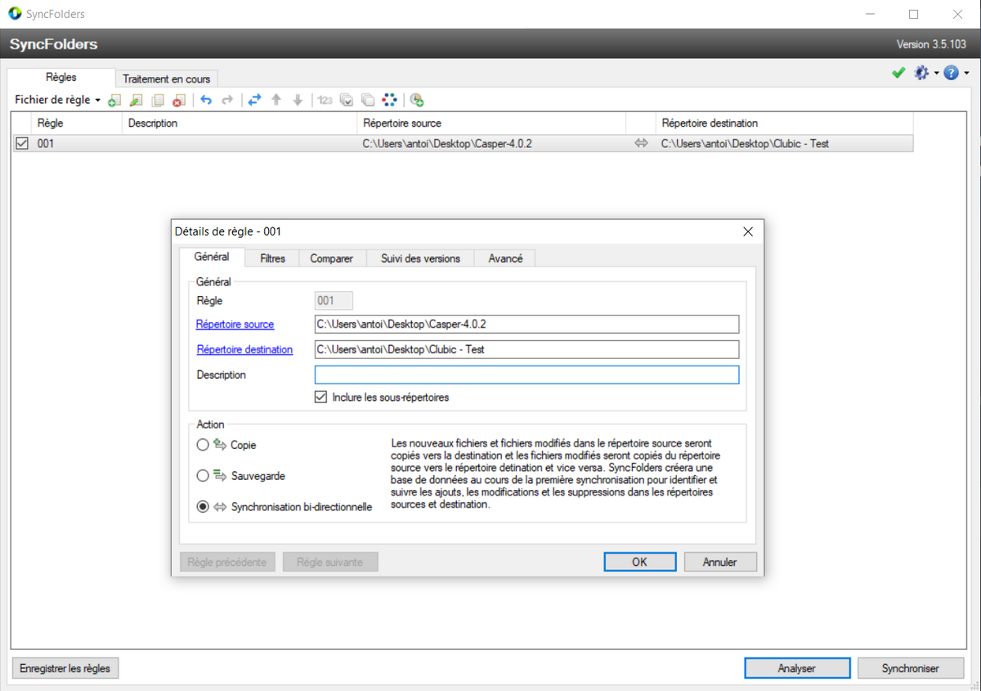
Task: Switch to the Règles tab
Action: 61,78
